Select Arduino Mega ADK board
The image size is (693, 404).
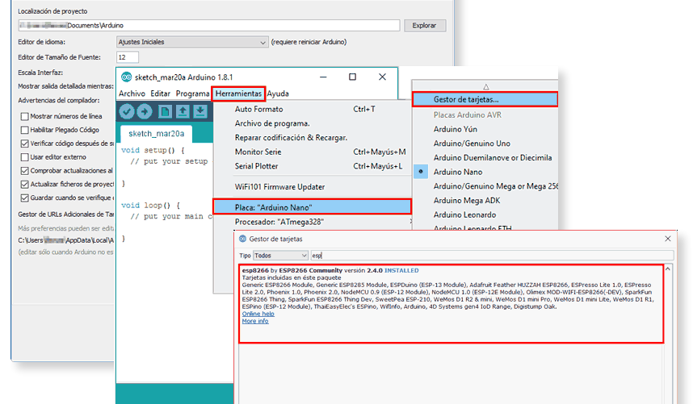point(467,200)
